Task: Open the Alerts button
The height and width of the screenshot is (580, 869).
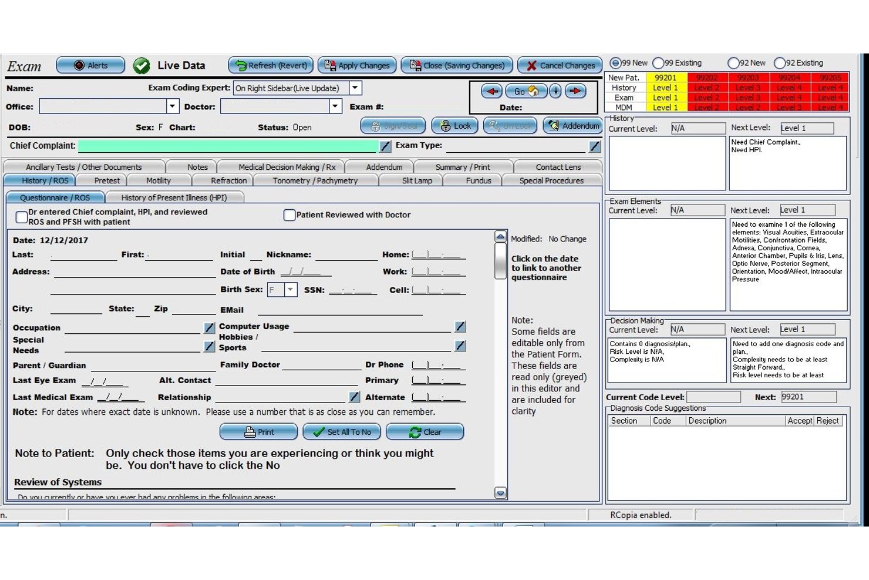Action: [90, 65]
